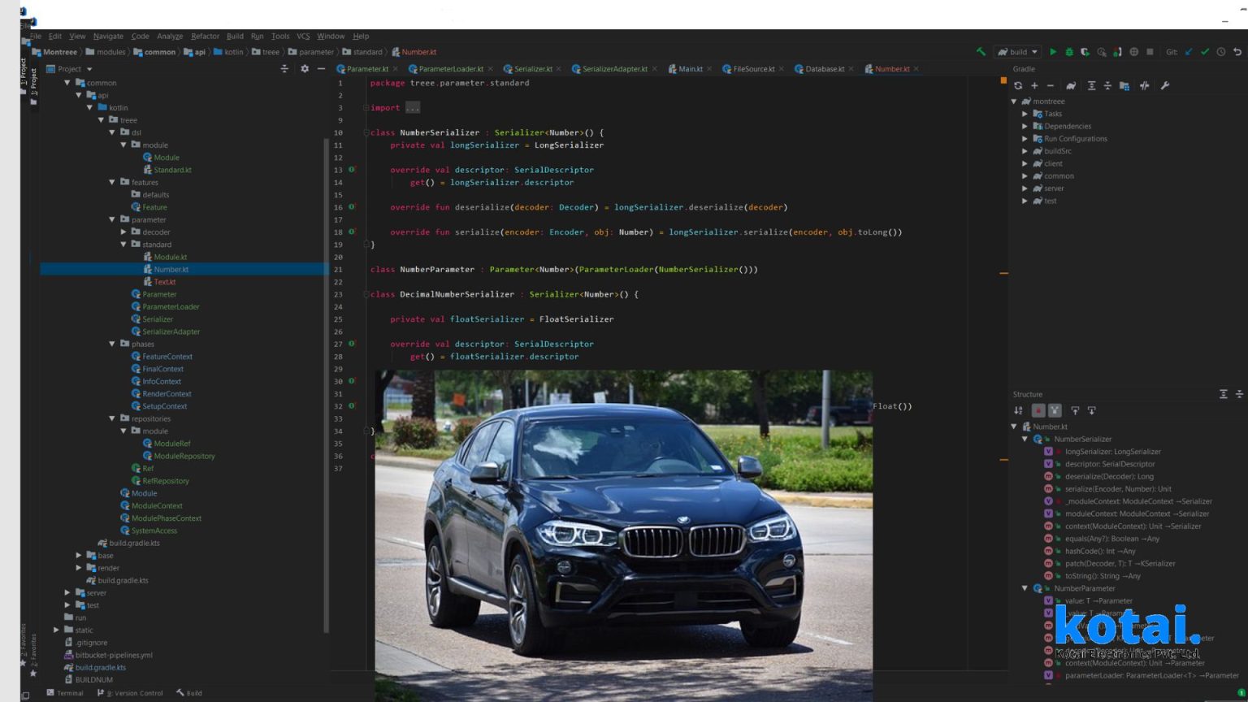Switch to the Serializer.kt editor tab
This screenshot has width=1248, height=702.
[x=532, y=69]
